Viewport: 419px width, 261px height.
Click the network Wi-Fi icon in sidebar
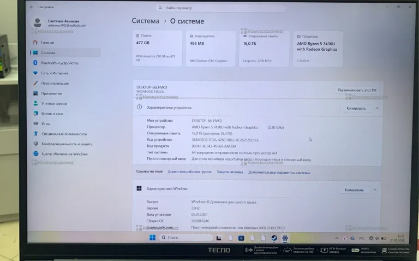[35, 73]
